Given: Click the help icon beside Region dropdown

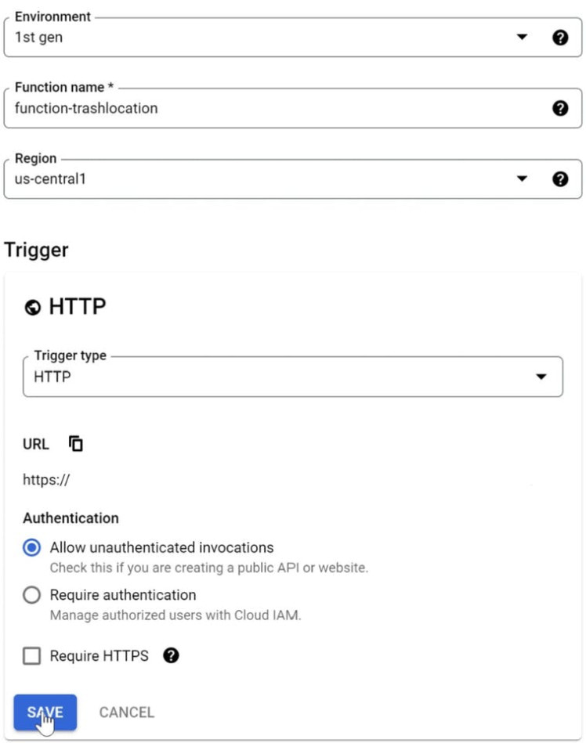Looking at the screenshot, I should coord(560,179).
